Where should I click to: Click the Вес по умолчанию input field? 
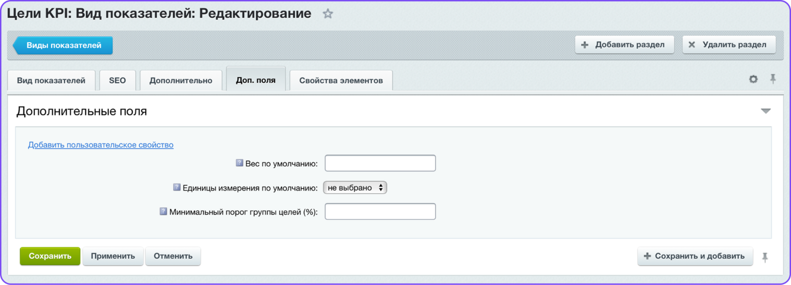pyautogui.click(x=380, y=163)
